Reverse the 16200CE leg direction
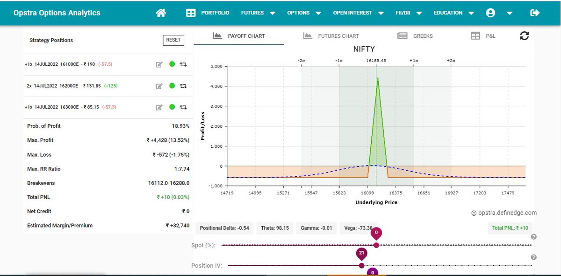The height and width of the screenshot is (276, 561). 183,86
